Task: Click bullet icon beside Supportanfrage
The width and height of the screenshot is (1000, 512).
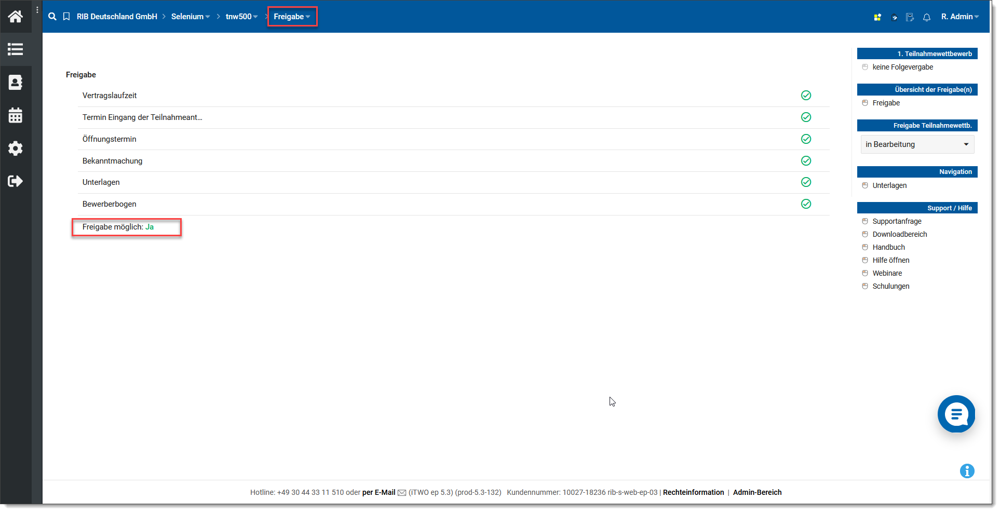Action: (x=865, y=221)
